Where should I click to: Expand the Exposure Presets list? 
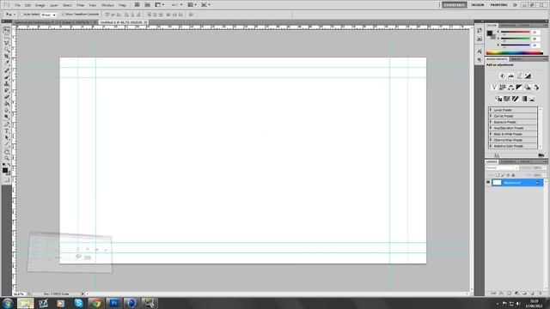click(491, 122)
